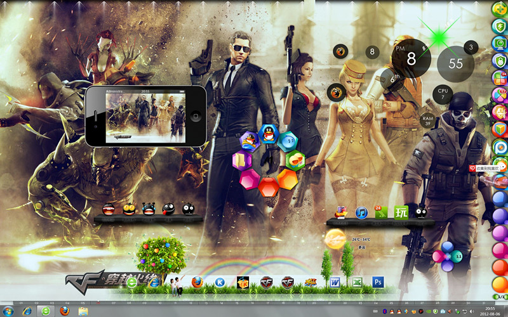This screenshot has height=317, width=508.
Task: Open Firefox from the taskbar
Action: 64,311
